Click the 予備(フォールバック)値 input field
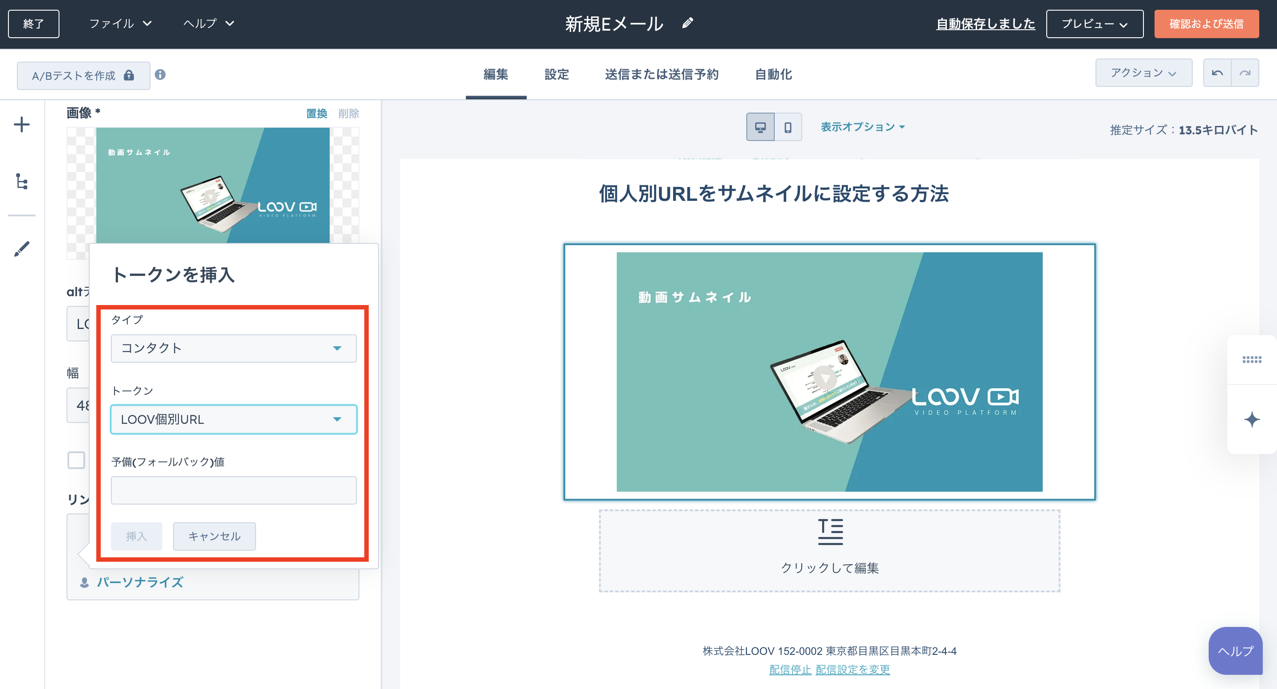1277x689 pixels. (x=233, y=490)
